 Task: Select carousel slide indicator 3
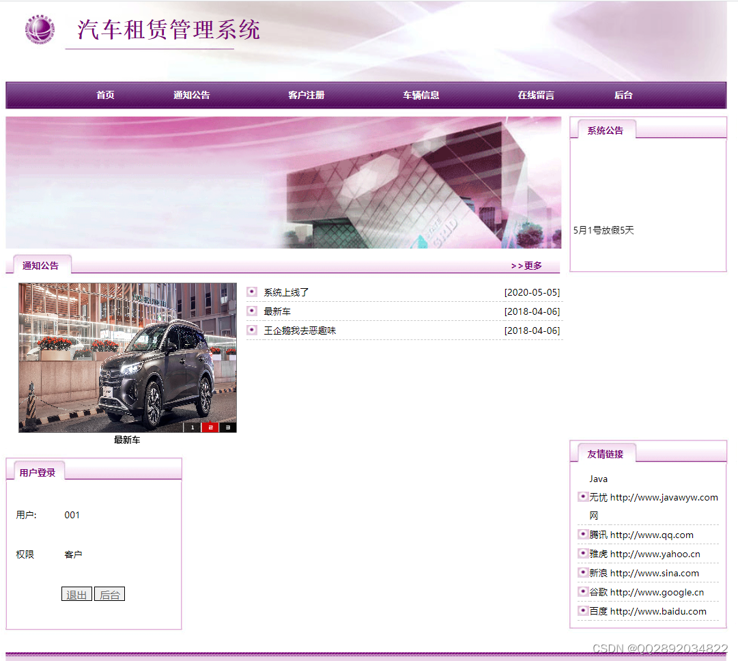point(227,427)
